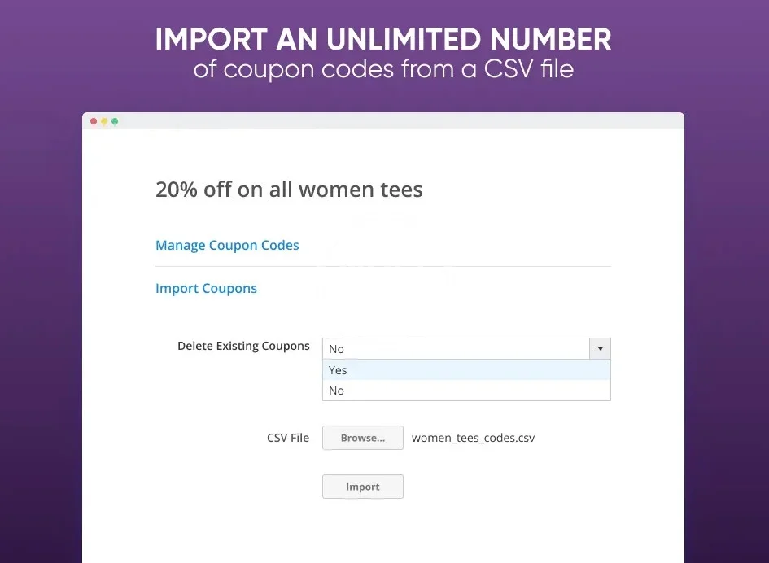Screen dimensions: 769x563
Task: Click the yellow minimize window dot
Action: point(104,121)
